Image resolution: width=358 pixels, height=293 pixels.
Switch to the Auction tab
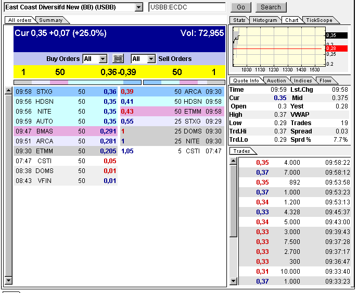coord(276,81)
